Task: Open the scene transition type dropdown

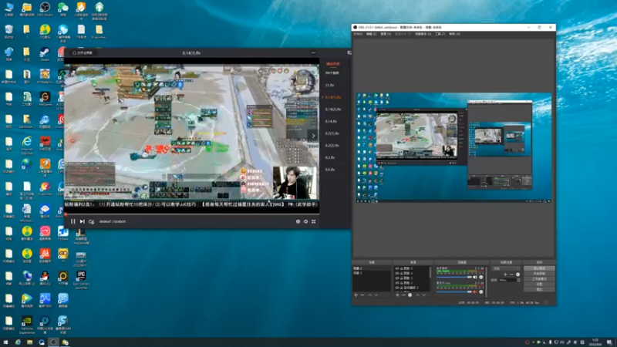Action: pyautogui.click(x=506, y=268)
